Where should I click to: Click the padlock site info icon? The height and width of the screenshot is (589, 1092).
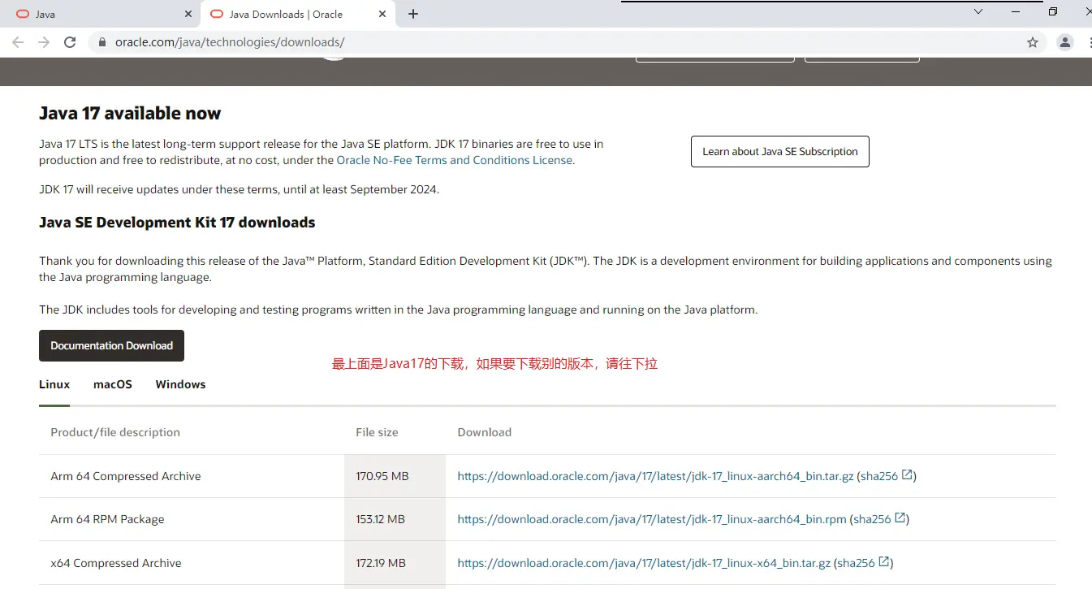(x=102, y=42)
